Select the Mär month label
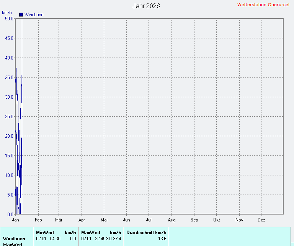Viewport: 294px width, 246px height. click(59, 220)
